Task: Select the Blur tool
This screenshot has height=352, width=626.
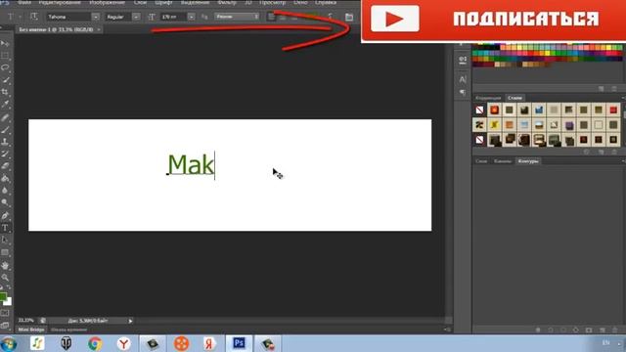Action: (5, 191)
